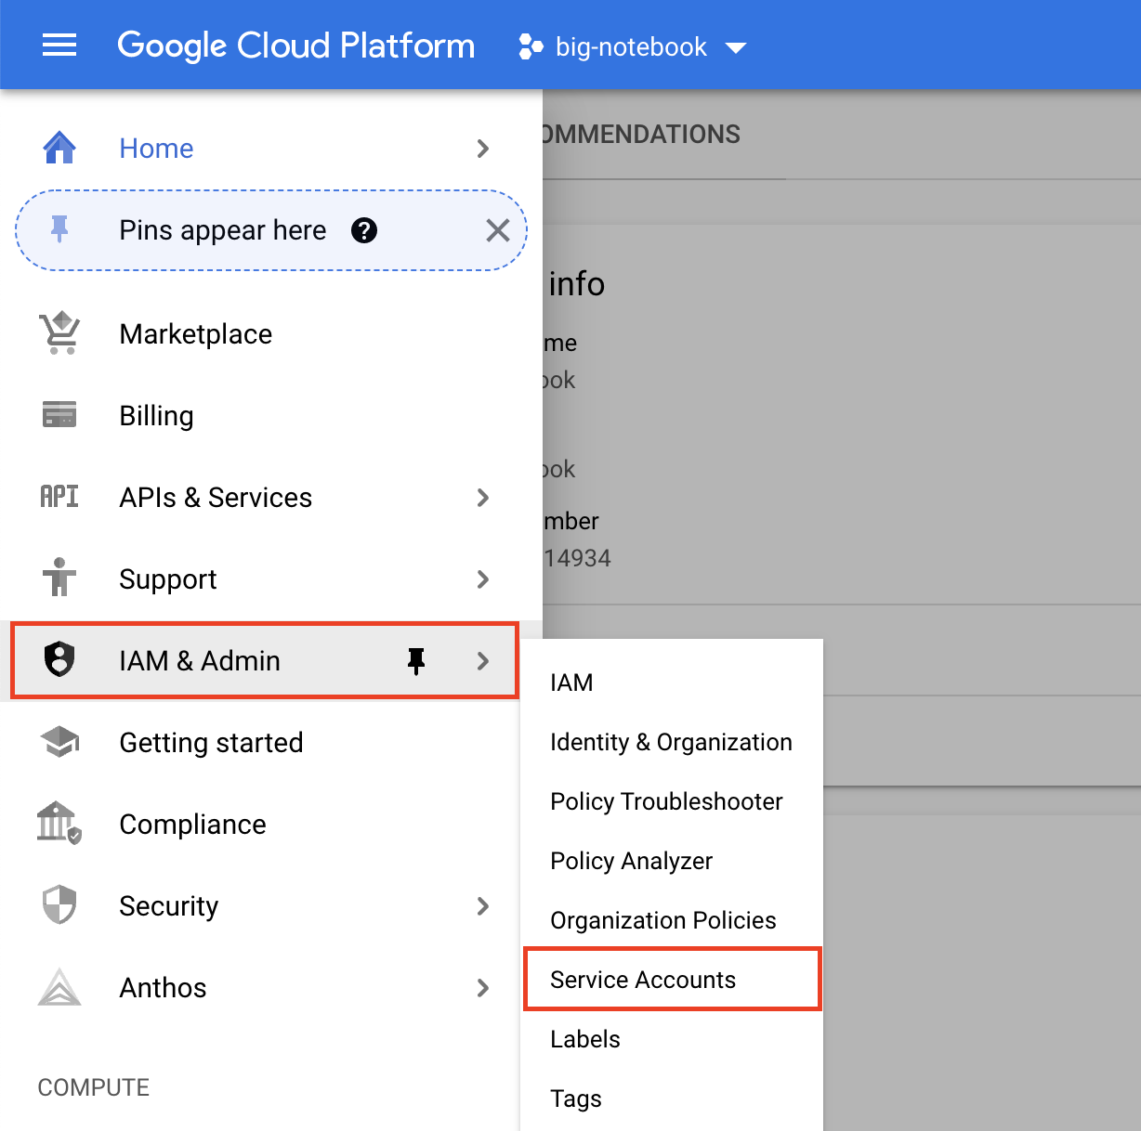Viewport: 1141px width, 1131px height.
Task: Click the Compliance building icon
Action: pyautogui.click(x=59, y=823)
